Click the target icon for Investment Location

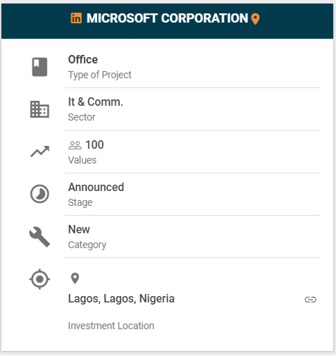39,279
